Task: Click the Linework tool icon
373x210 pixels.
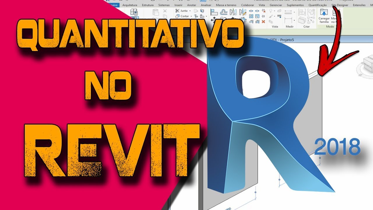Action: [279, 16]
